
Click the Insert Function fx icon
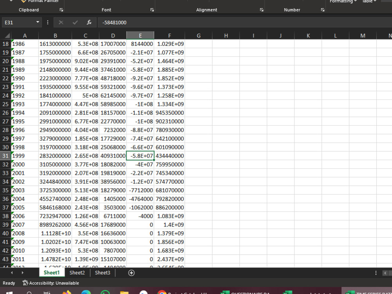[89, 22]
